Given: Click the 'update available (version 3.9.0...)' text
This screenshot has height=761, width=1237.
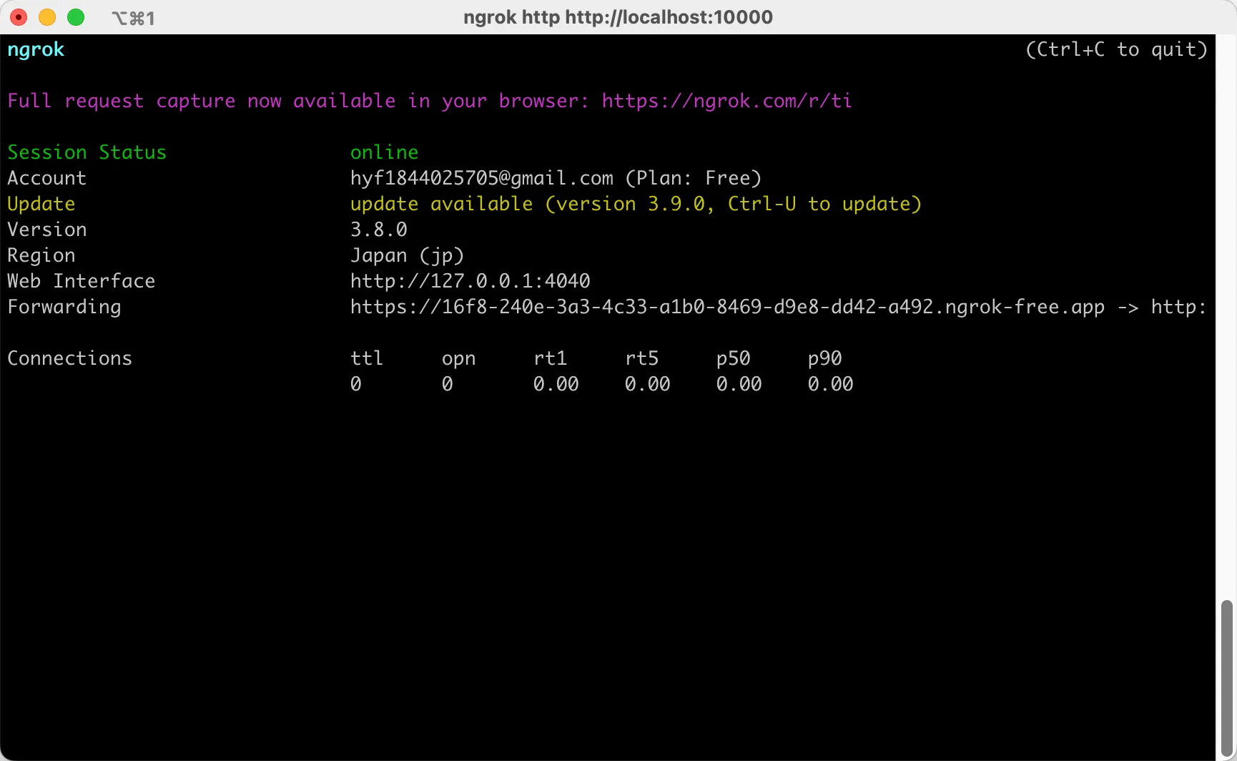Looking at the screenshot, I should [636, 204].
